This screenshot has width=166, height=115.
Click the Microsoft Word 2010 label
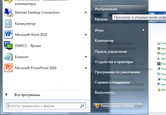[31, 35]
